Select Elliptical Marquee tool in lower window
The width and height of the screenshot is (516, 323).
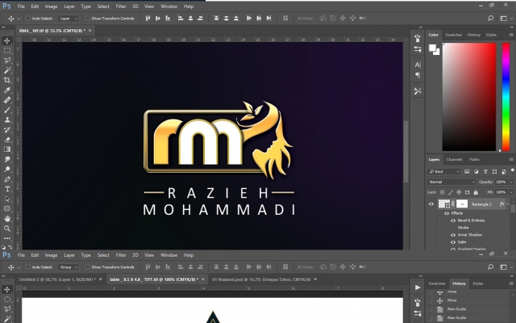click(7, 300)
